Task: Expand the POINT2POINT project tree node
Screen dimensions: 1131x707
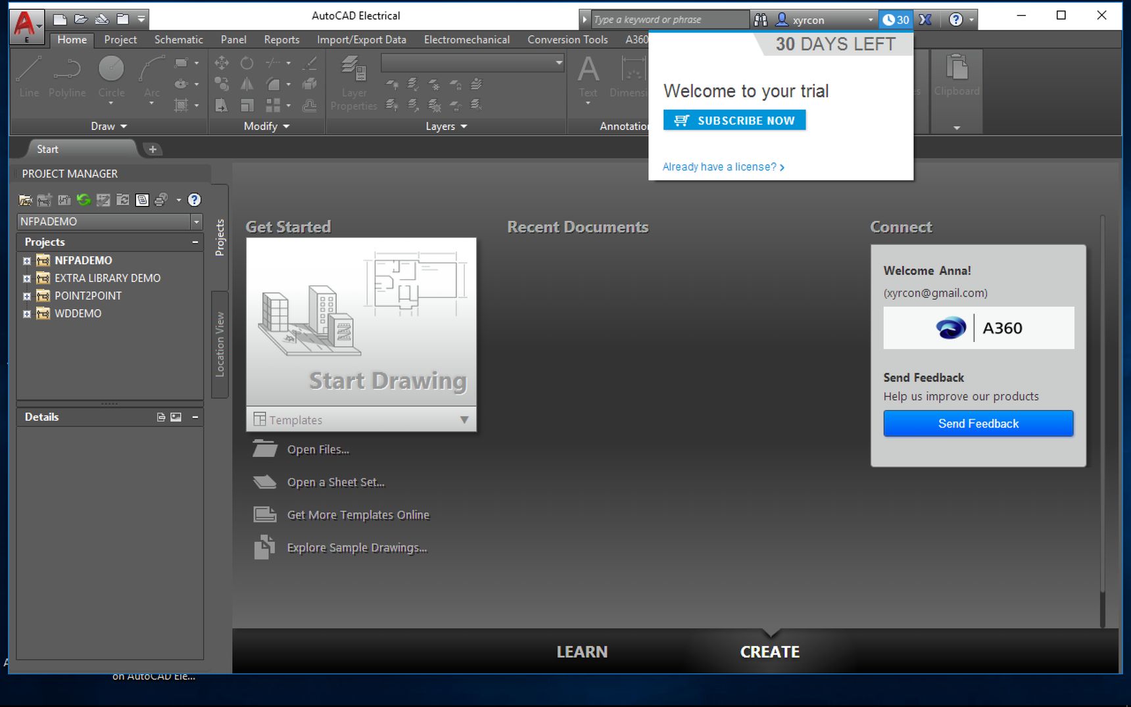Action: point(27,297)
